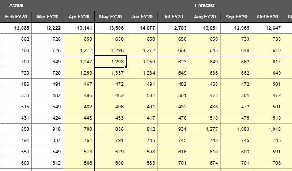Select cell 458 in Aug FY20
This screenshot has width=292, height=171.
pos(205,84)
